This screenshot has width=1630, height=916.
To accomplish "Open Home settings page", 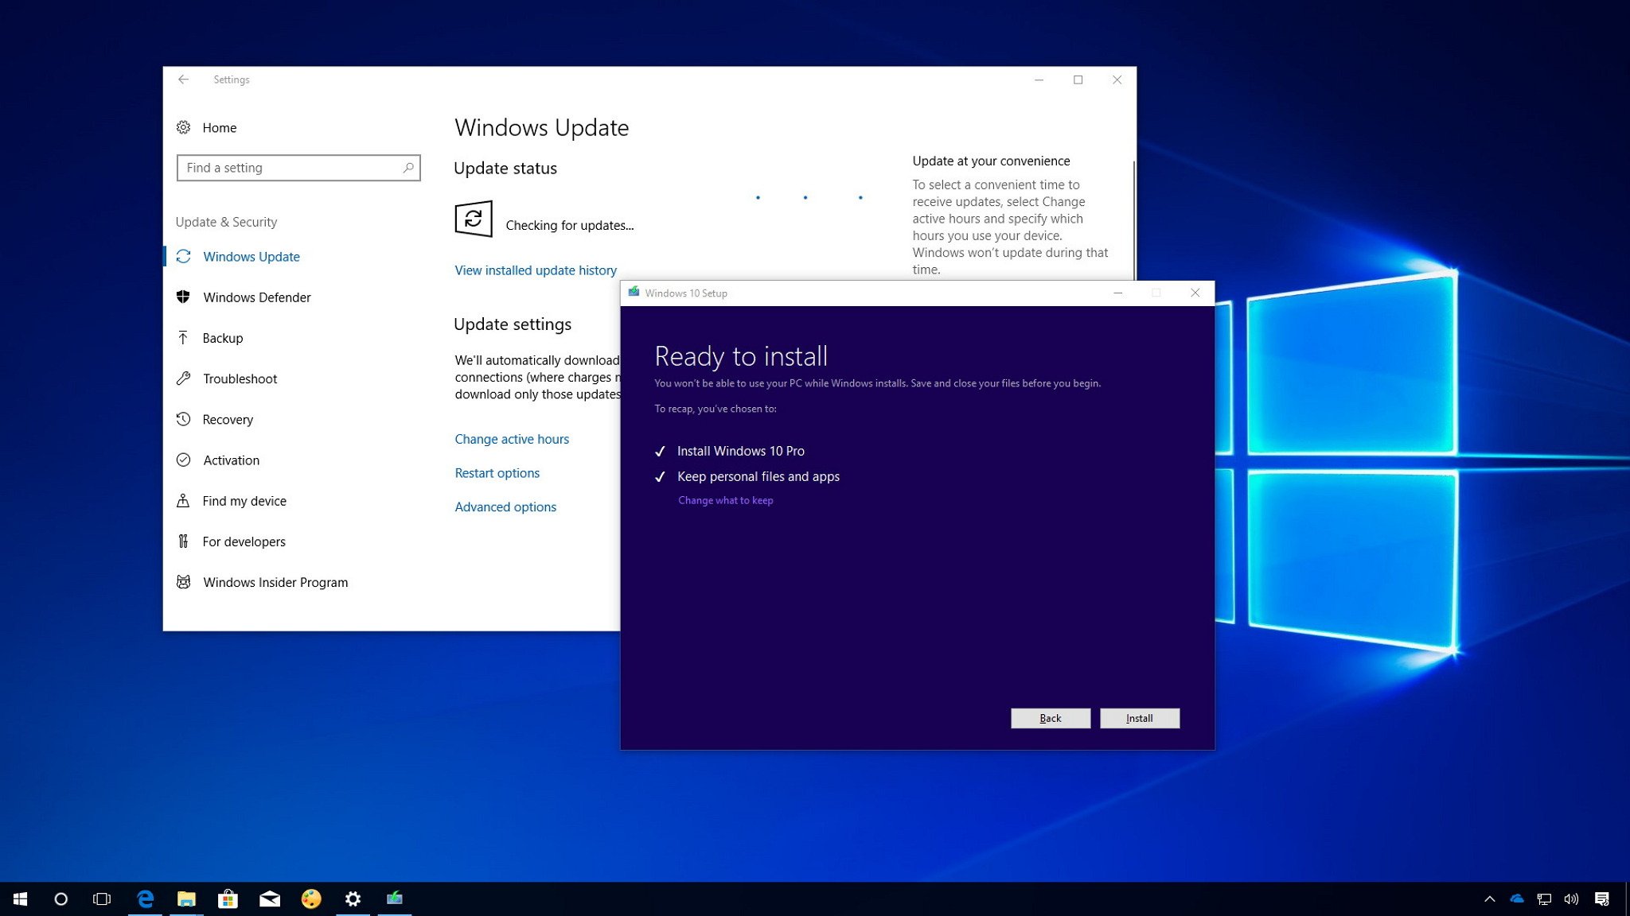I will click(218, 127).
